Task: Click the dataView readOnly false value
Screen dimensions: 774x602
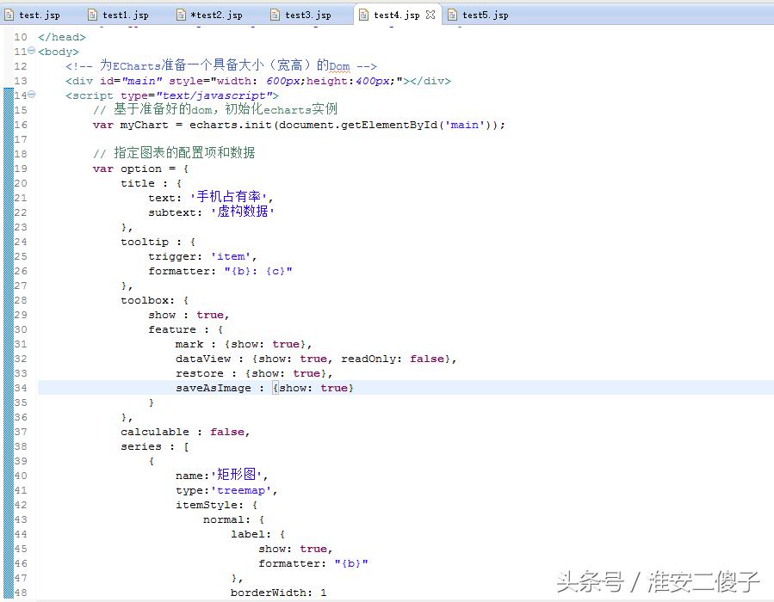Action: coord(426,359)
